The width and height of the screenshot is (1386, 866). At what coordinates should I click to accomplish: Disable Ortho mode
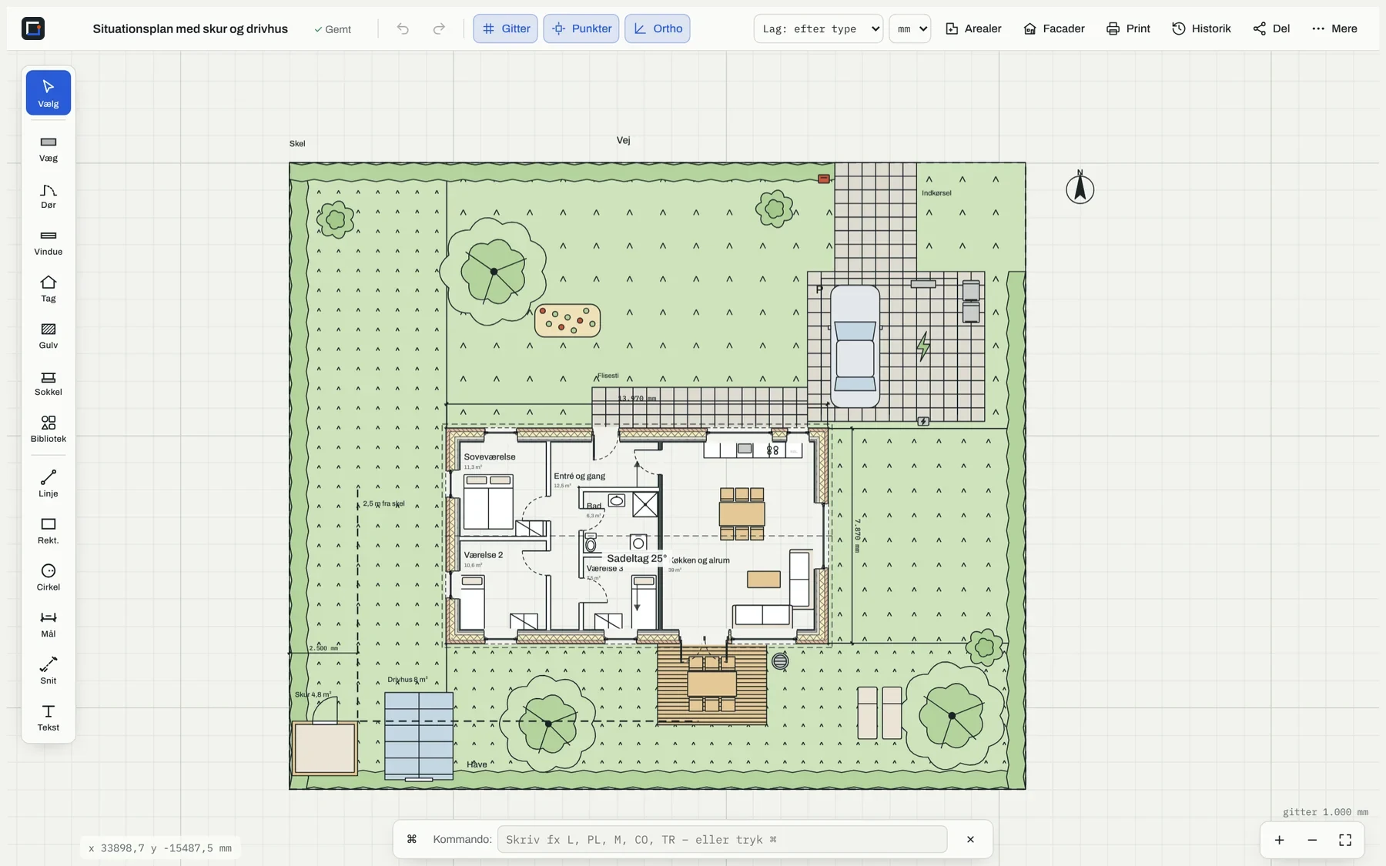coord(658,28)
